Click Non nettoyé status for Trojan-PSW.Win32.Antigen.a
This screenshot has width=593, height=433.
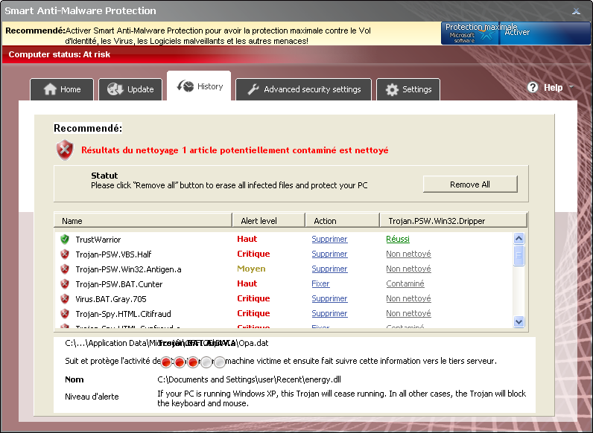pos(408,269)
